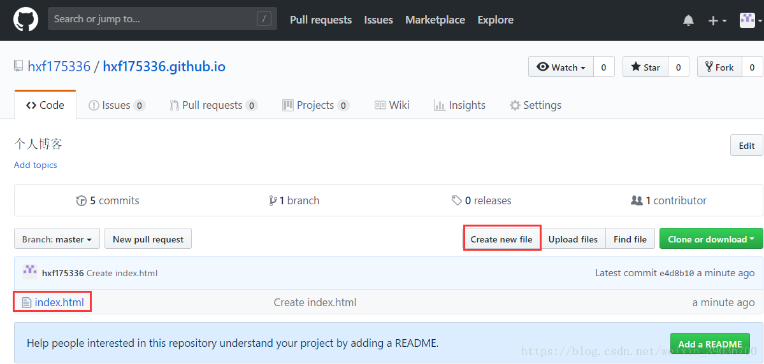Click Find file button
The image size is (764, 364).
[630, 239]
